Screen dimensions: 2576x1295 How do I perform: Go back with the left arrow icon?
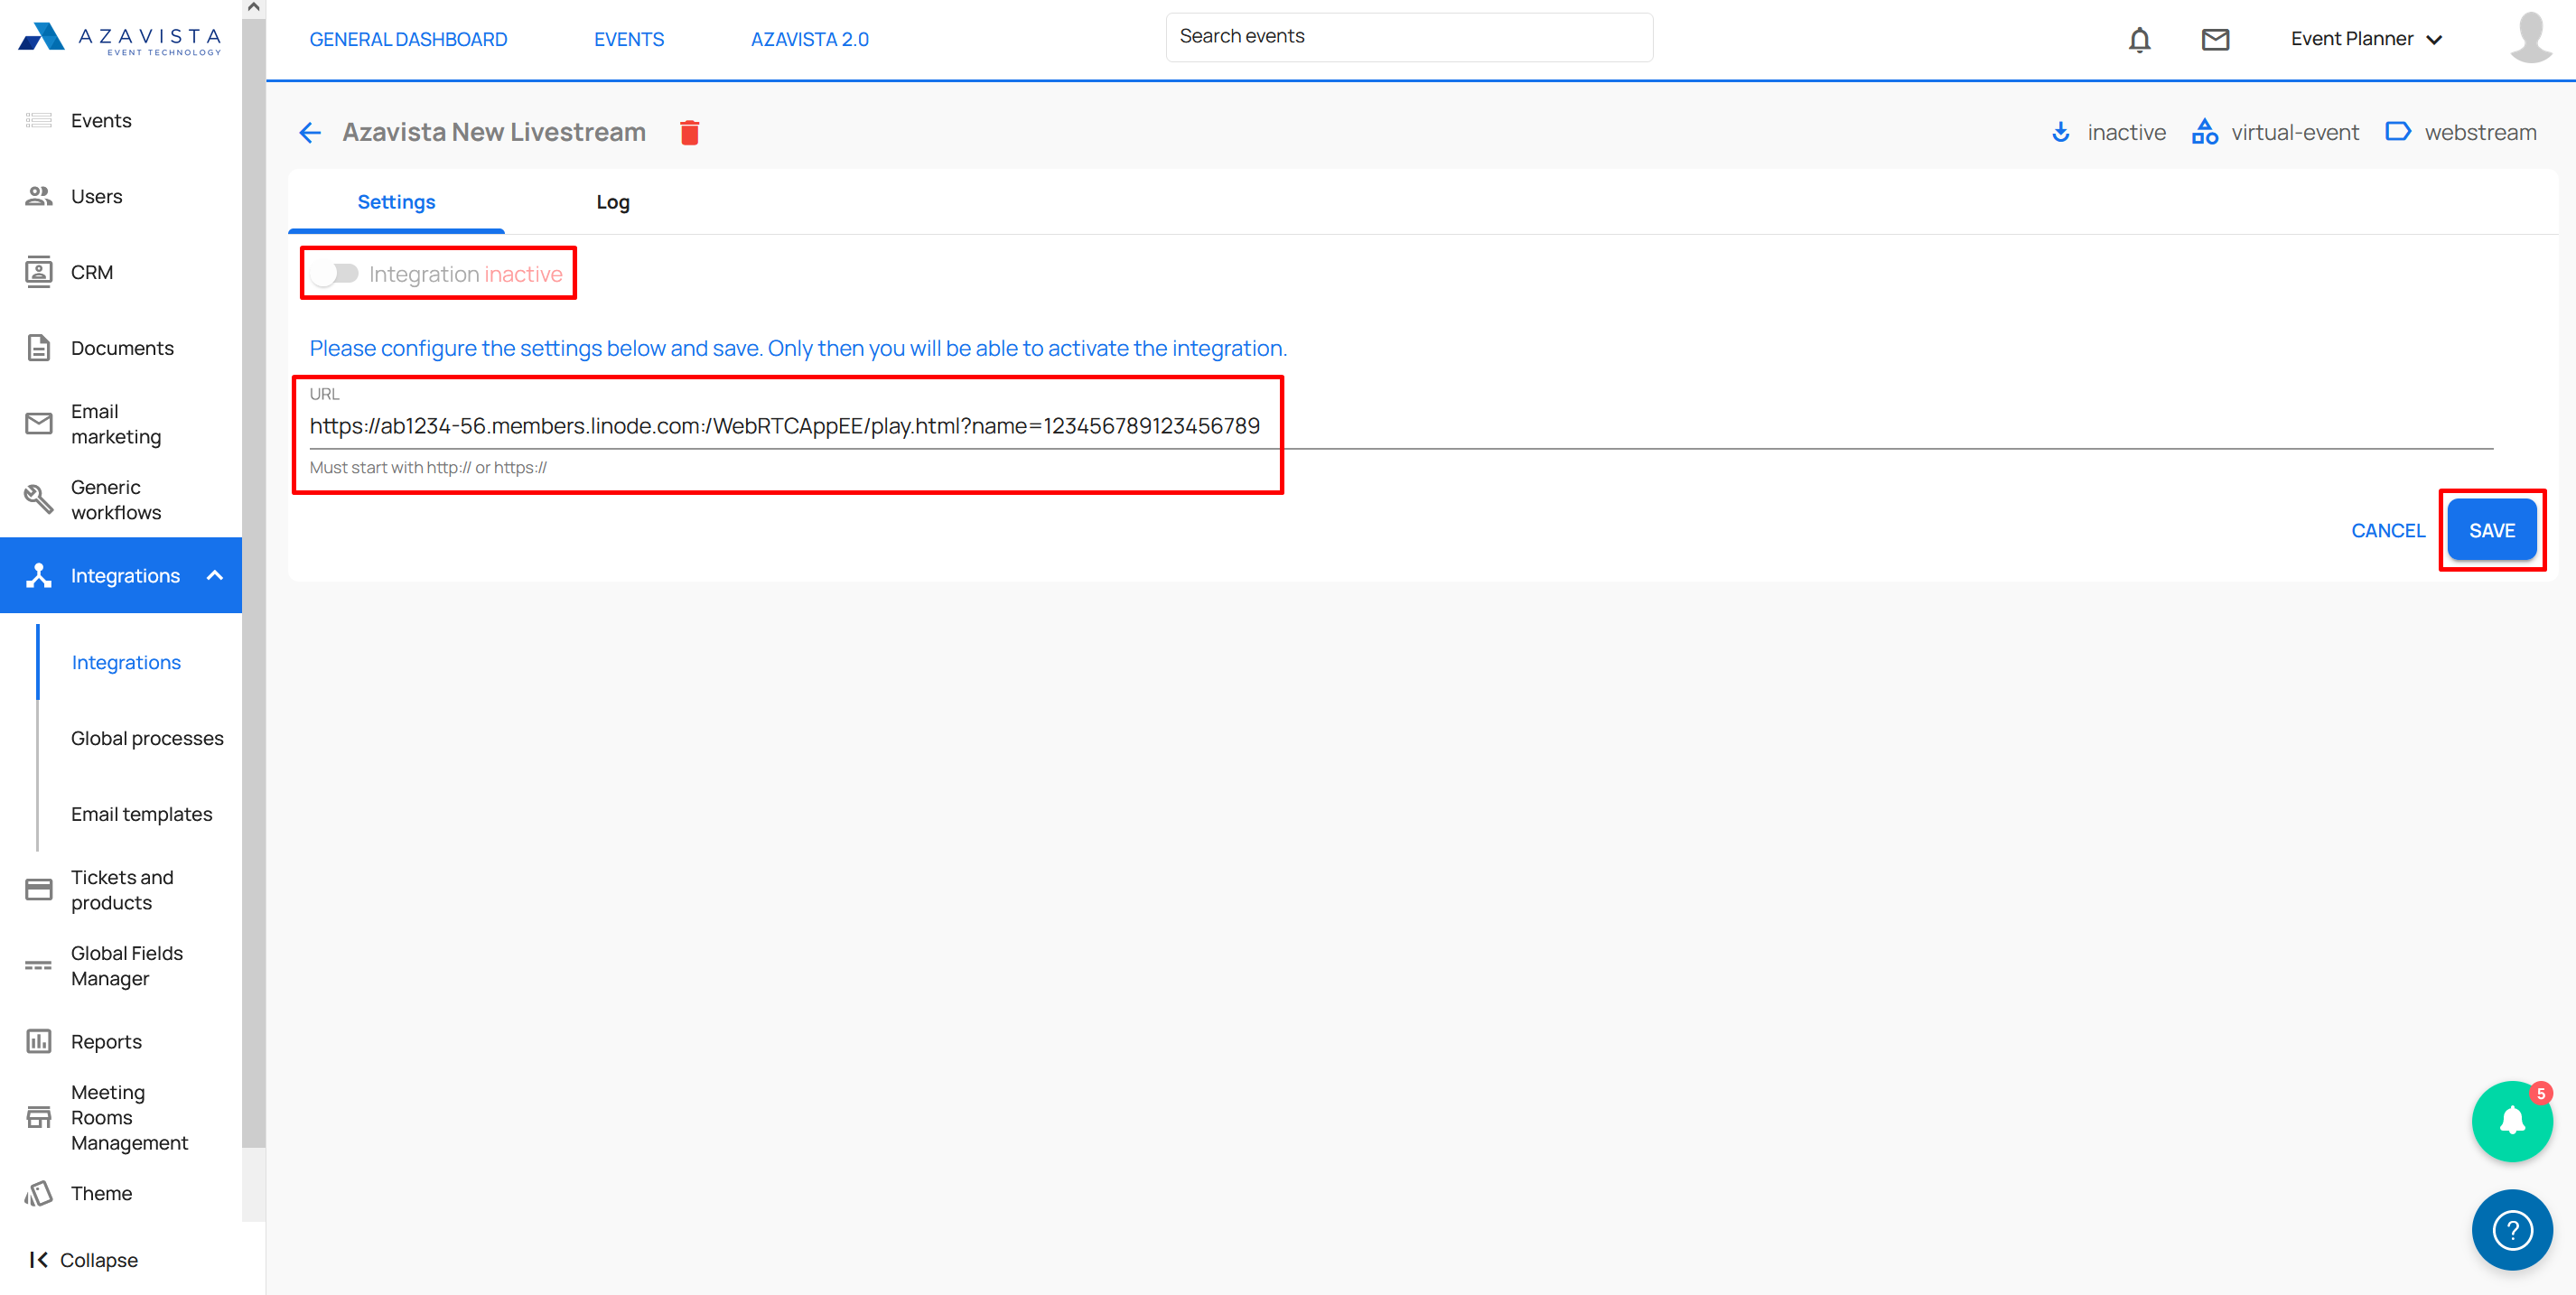[x=310, y=132]
